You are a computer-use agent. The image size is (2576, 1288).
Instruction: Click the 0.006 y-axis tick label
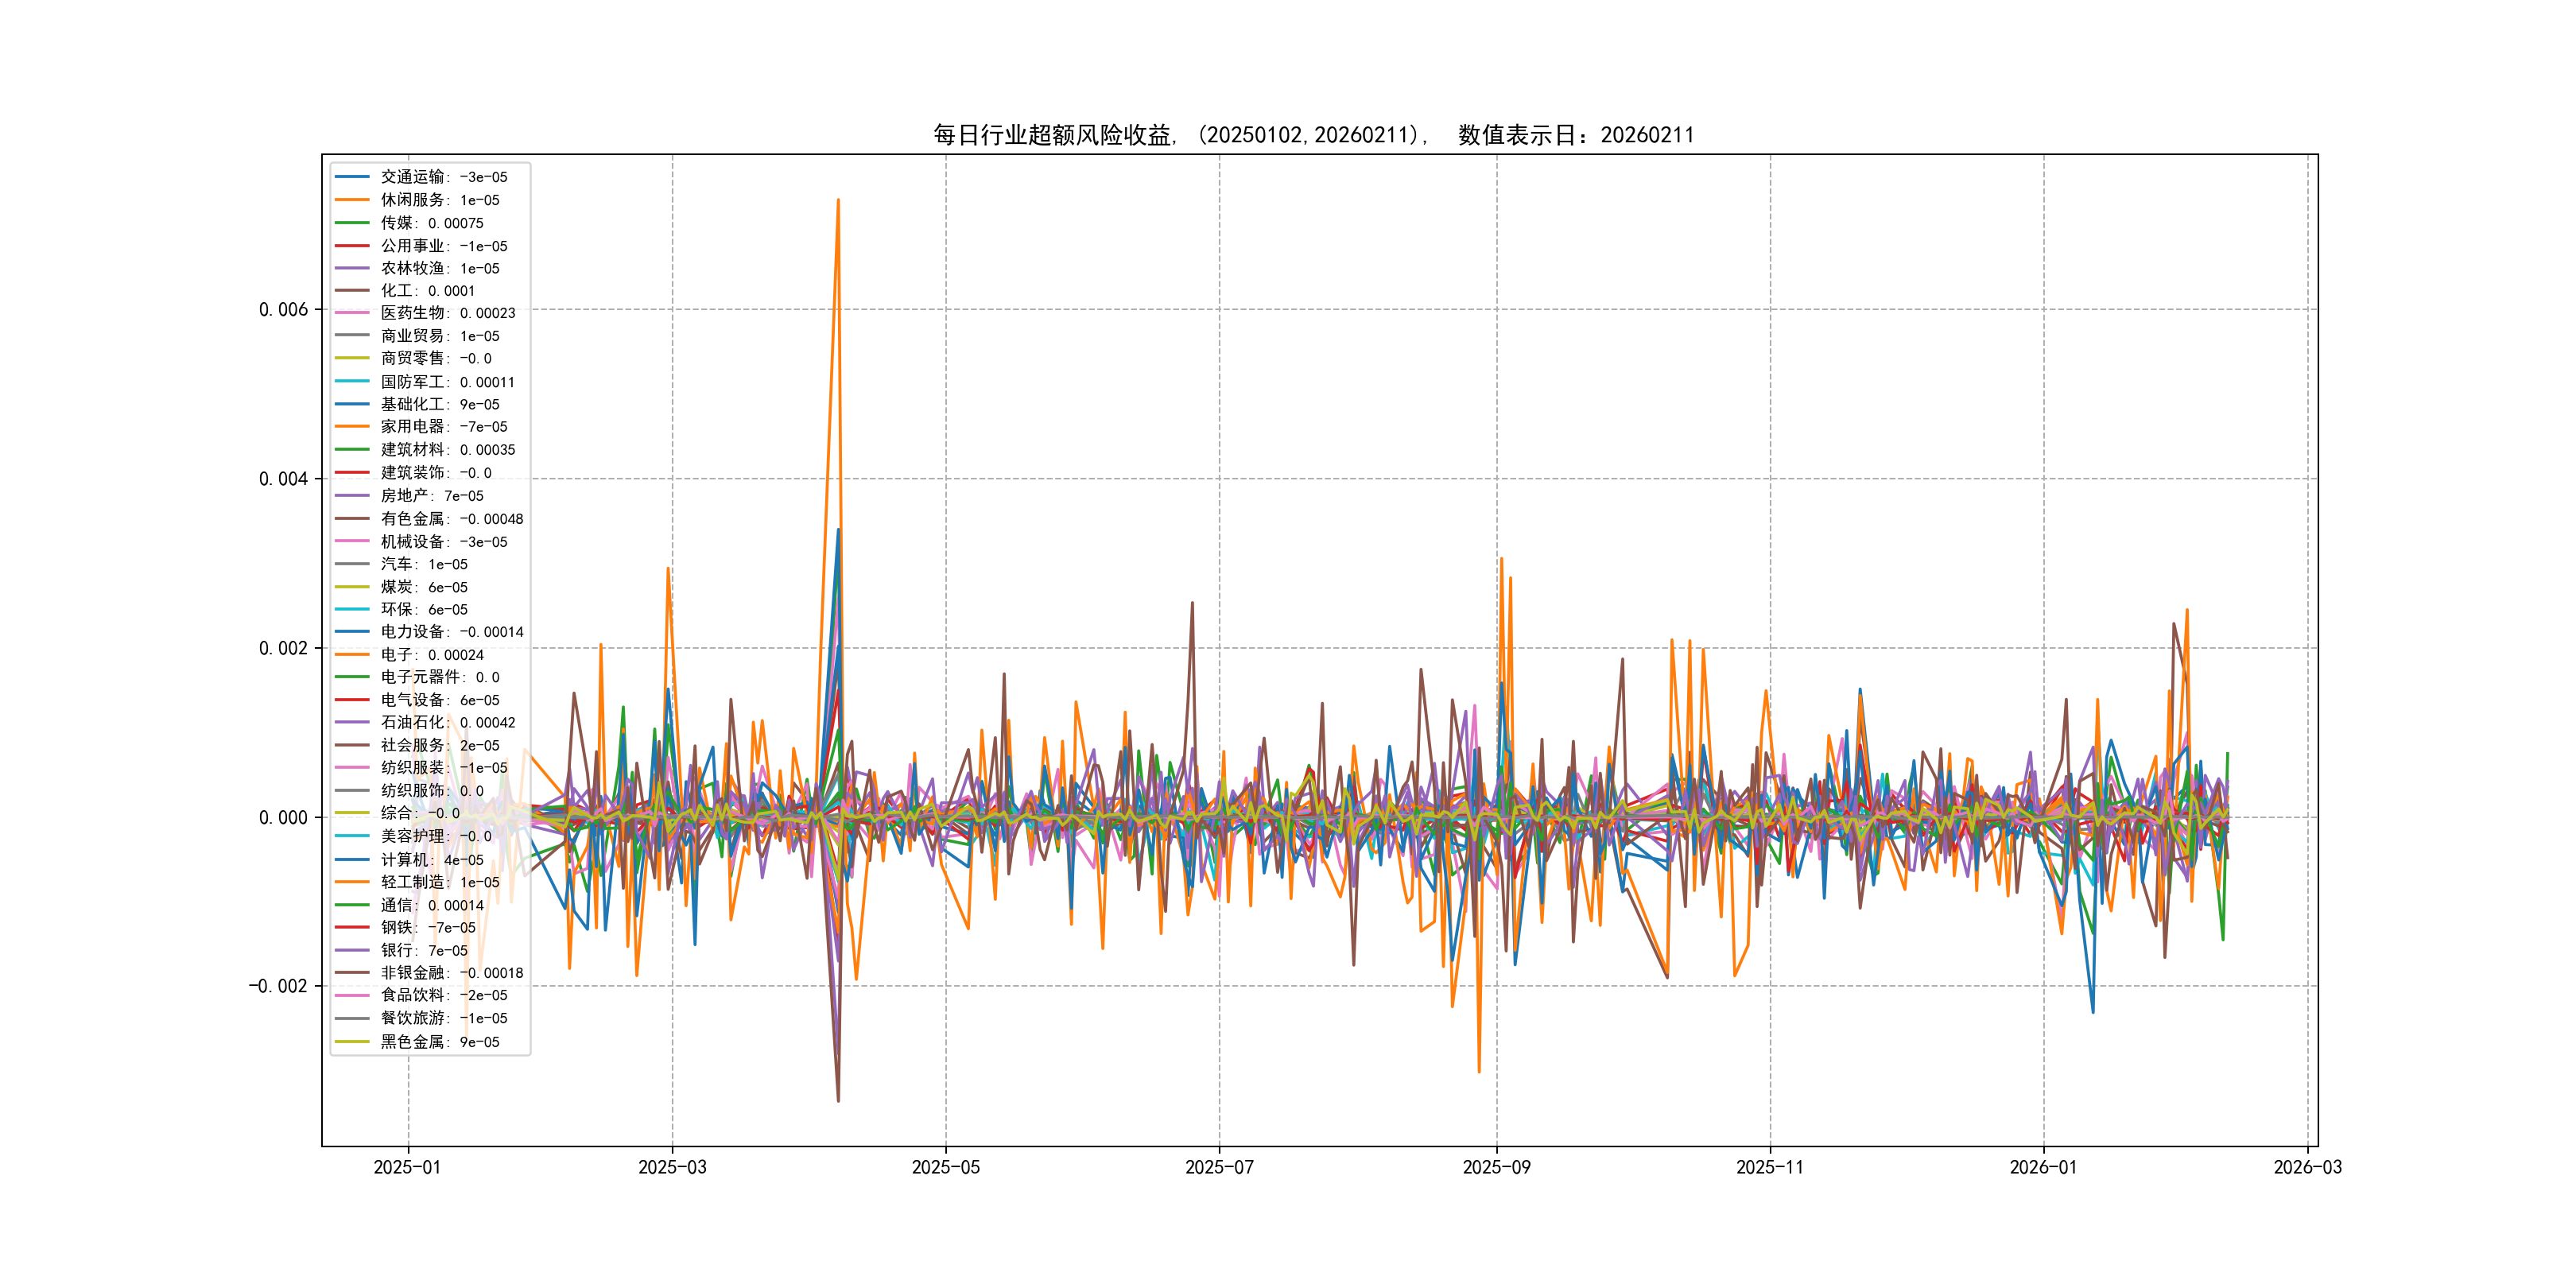point(283,310)
